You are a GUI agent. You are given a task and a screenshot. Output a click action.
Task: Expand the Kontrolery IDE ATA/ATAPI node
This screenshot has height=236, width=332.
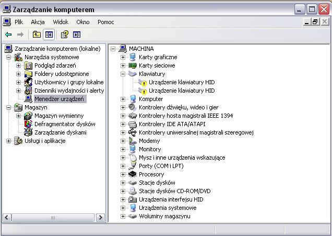click(x=123, y=124)
